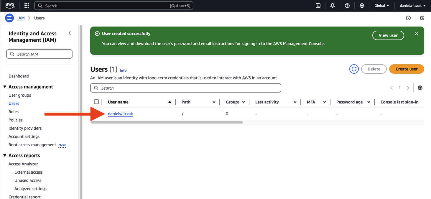
Task: Open the notifications bell
Action: [x=333, y=6]
